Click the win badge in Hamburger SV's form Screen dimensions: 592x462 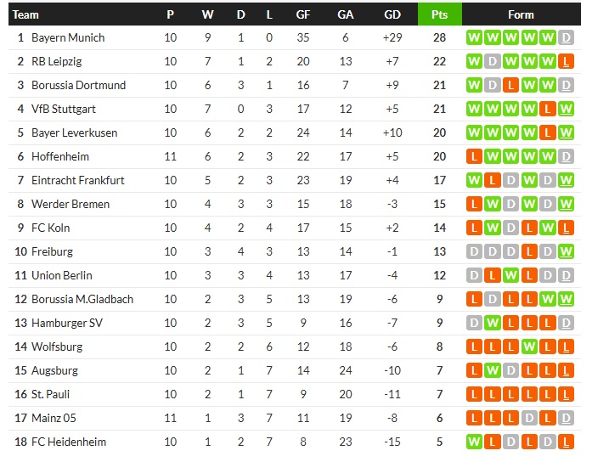click(492, 323)
